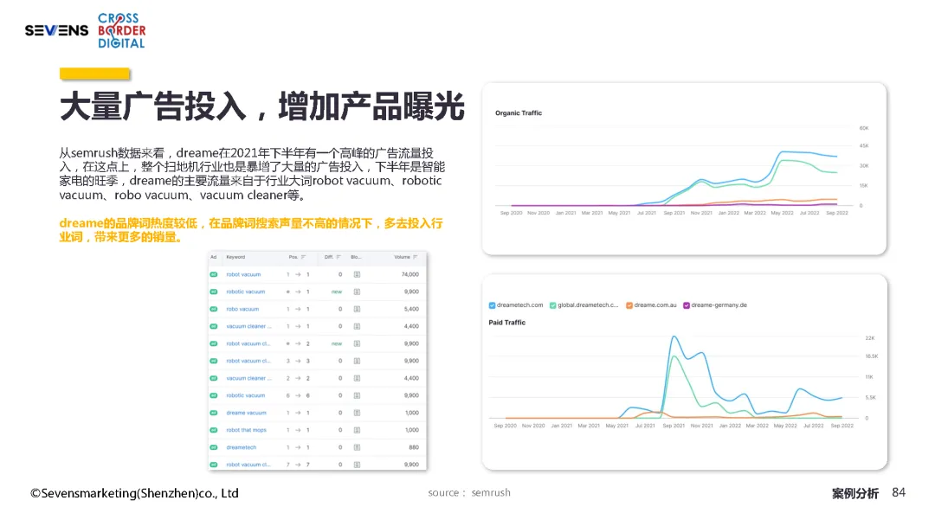Open SERP snapshot icon in robotic vacuum row ranked 6
935x526 pixels.
coord(357,395)
